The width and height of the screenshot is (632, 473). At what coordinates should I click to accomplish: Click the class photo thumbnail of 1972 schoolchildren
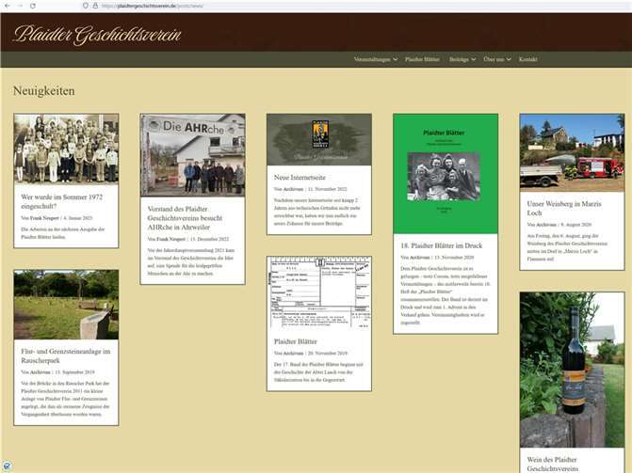[x=66, y=149]
